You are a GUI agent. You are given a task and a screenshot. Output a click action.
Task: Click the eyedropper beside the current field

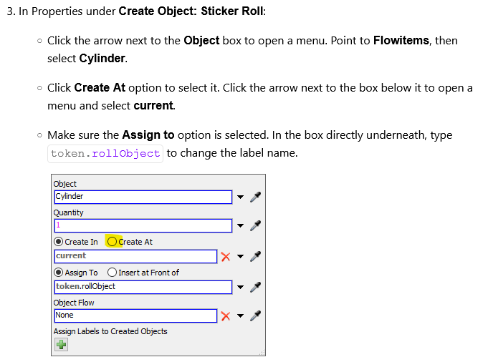tap(254, 256)
